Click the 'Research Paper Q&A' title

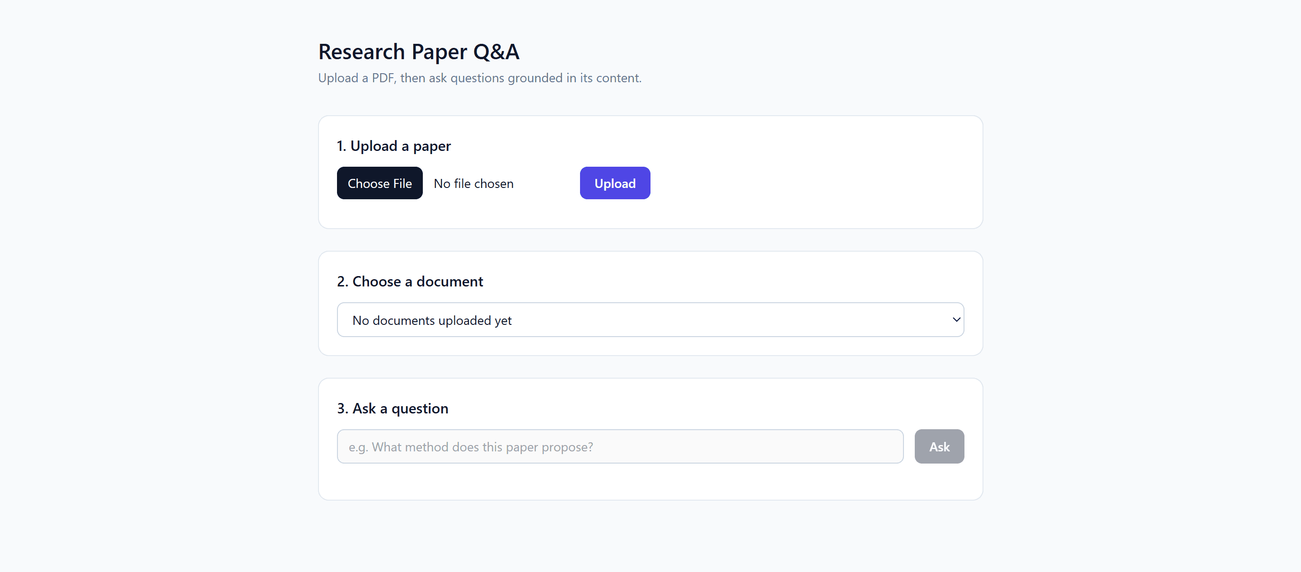419,52
